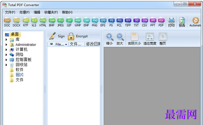This screenshot has height=125, width=203.
Task: Click splitter grip between list and preview
Action: (101, 89)
